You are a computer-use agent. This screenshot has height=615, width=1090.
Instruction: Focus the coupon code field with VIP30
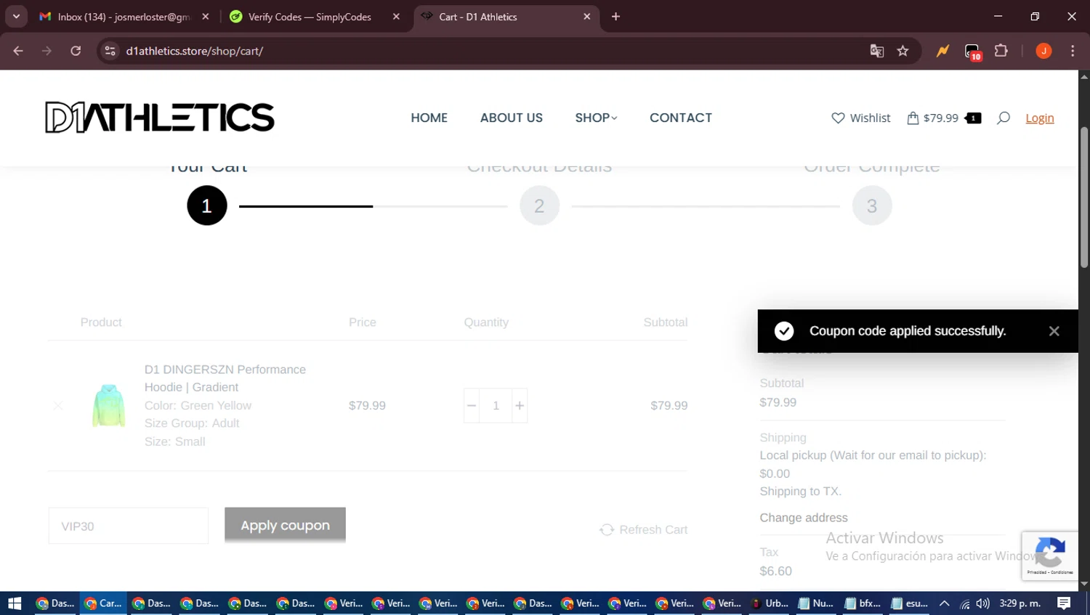click(x=129, y=526)
